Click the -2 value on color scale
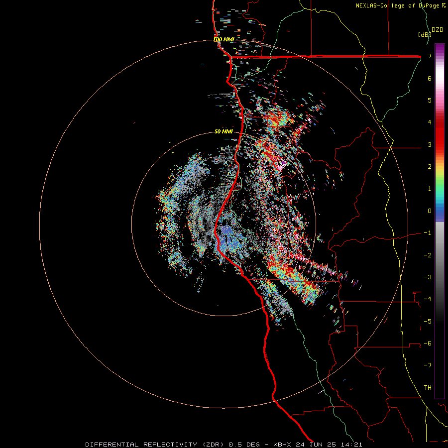 (428, 255)
